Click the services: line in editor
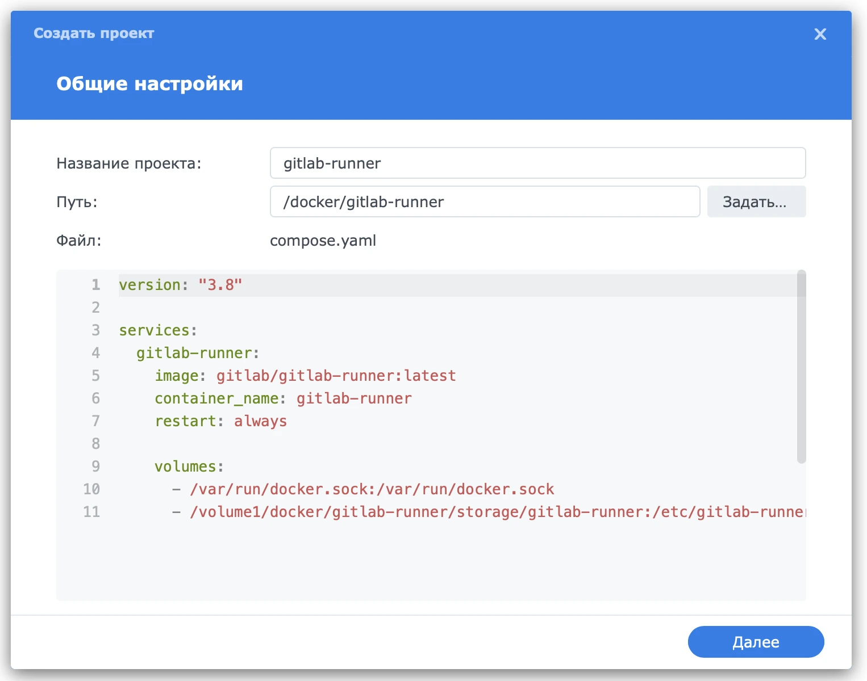Screen dimensions: 867x681 coord(158,330)
